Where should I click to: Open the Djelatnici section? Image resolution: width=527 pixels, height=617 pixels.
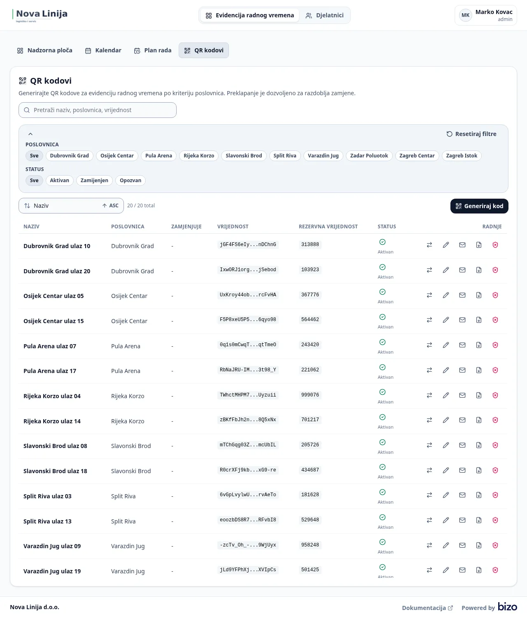point(324,15)
